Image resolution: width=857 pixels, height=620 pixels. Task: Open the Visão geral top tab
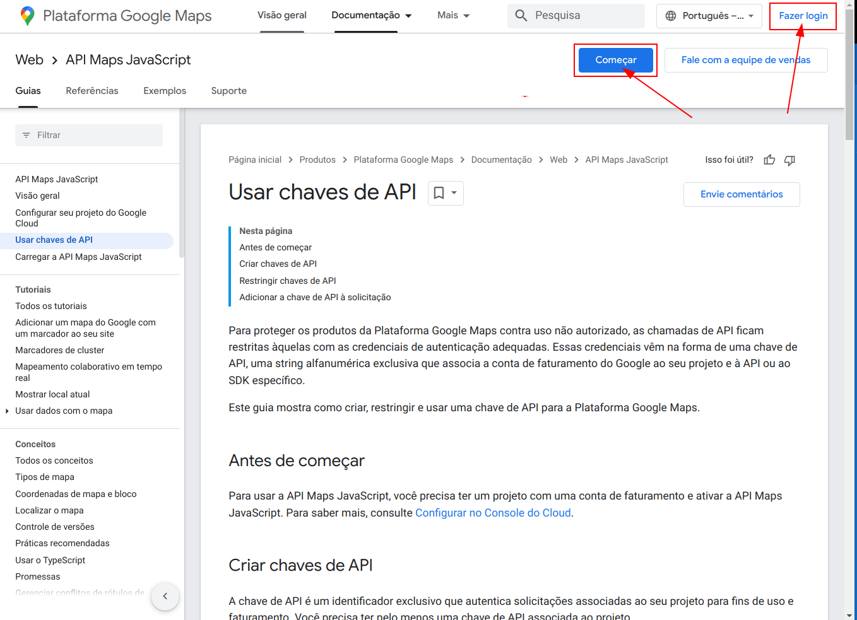[282, 16]
